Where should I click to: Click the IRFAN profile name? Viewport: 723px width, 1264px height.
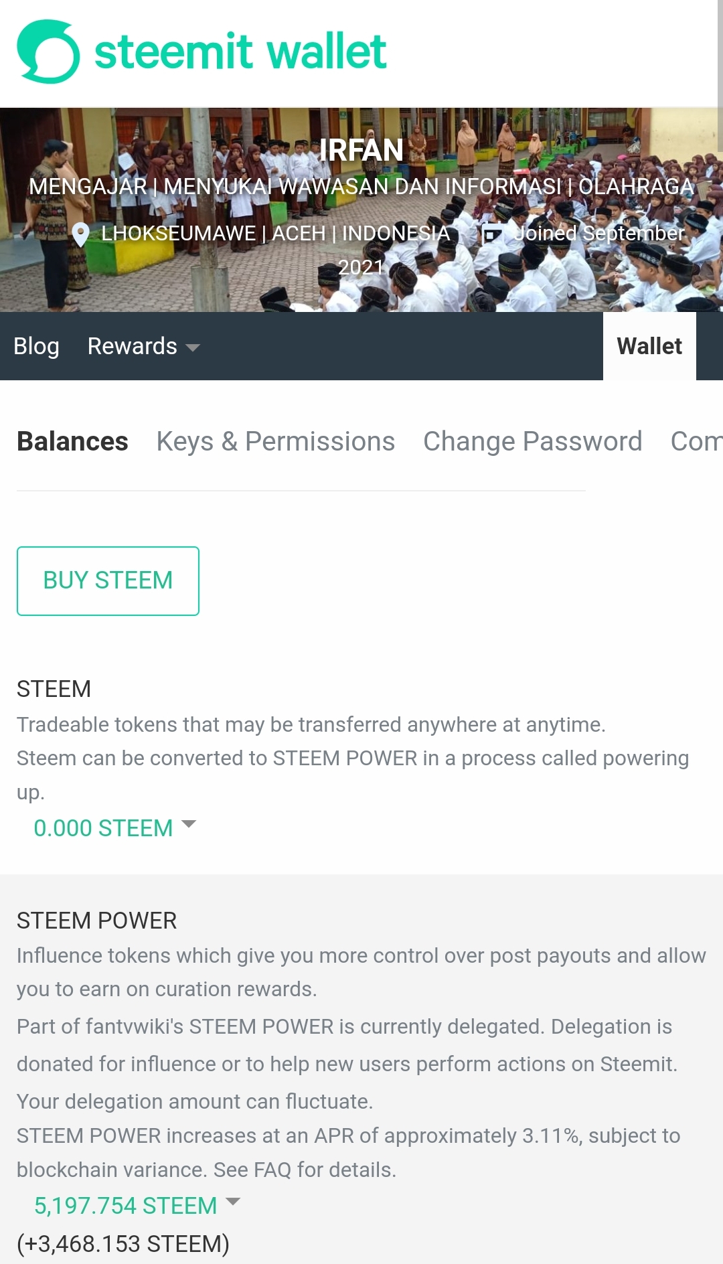coord(361,150)
